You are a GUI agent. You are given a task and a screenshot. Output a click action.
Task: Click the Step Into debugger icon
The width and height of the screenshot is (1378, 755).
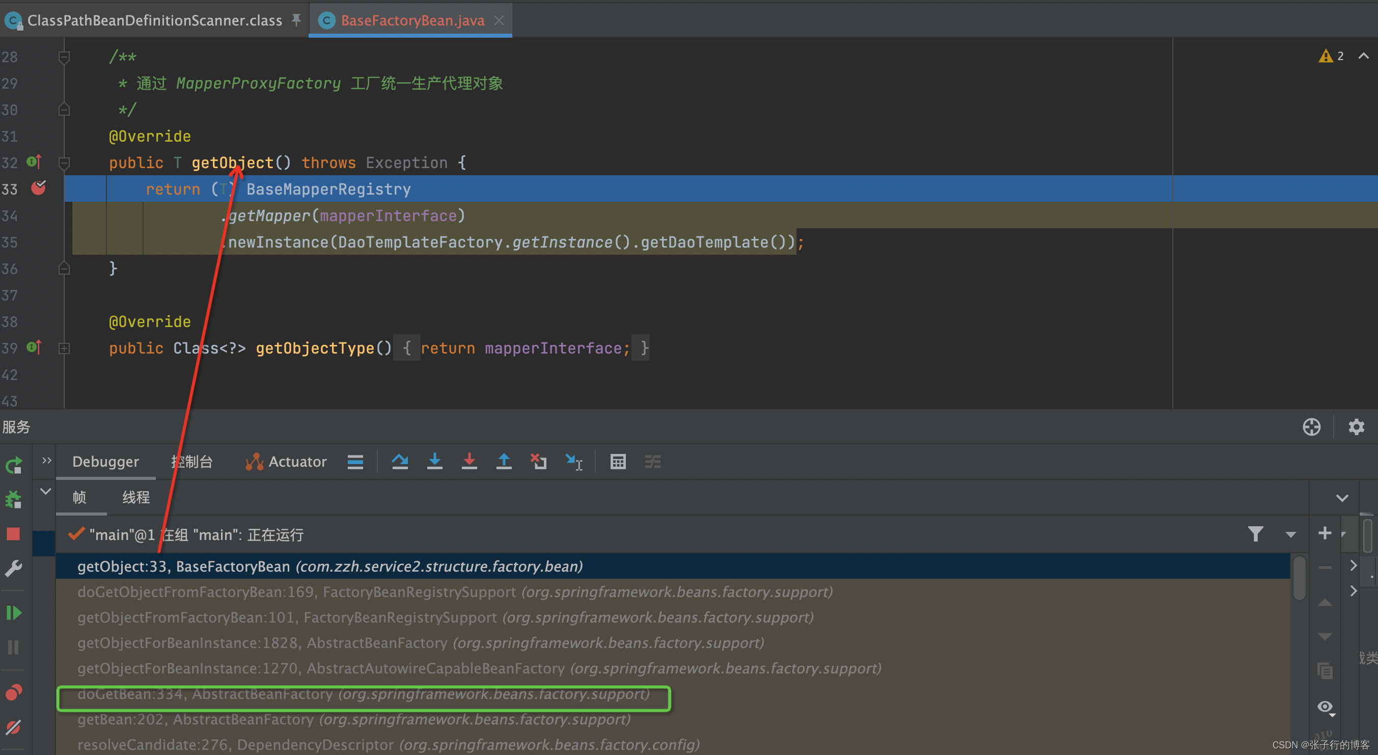[x=434, y=461]
